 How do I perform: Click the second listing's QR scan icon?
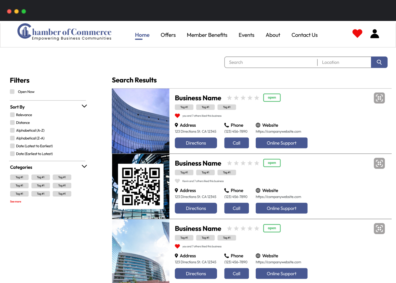point(379,163)
